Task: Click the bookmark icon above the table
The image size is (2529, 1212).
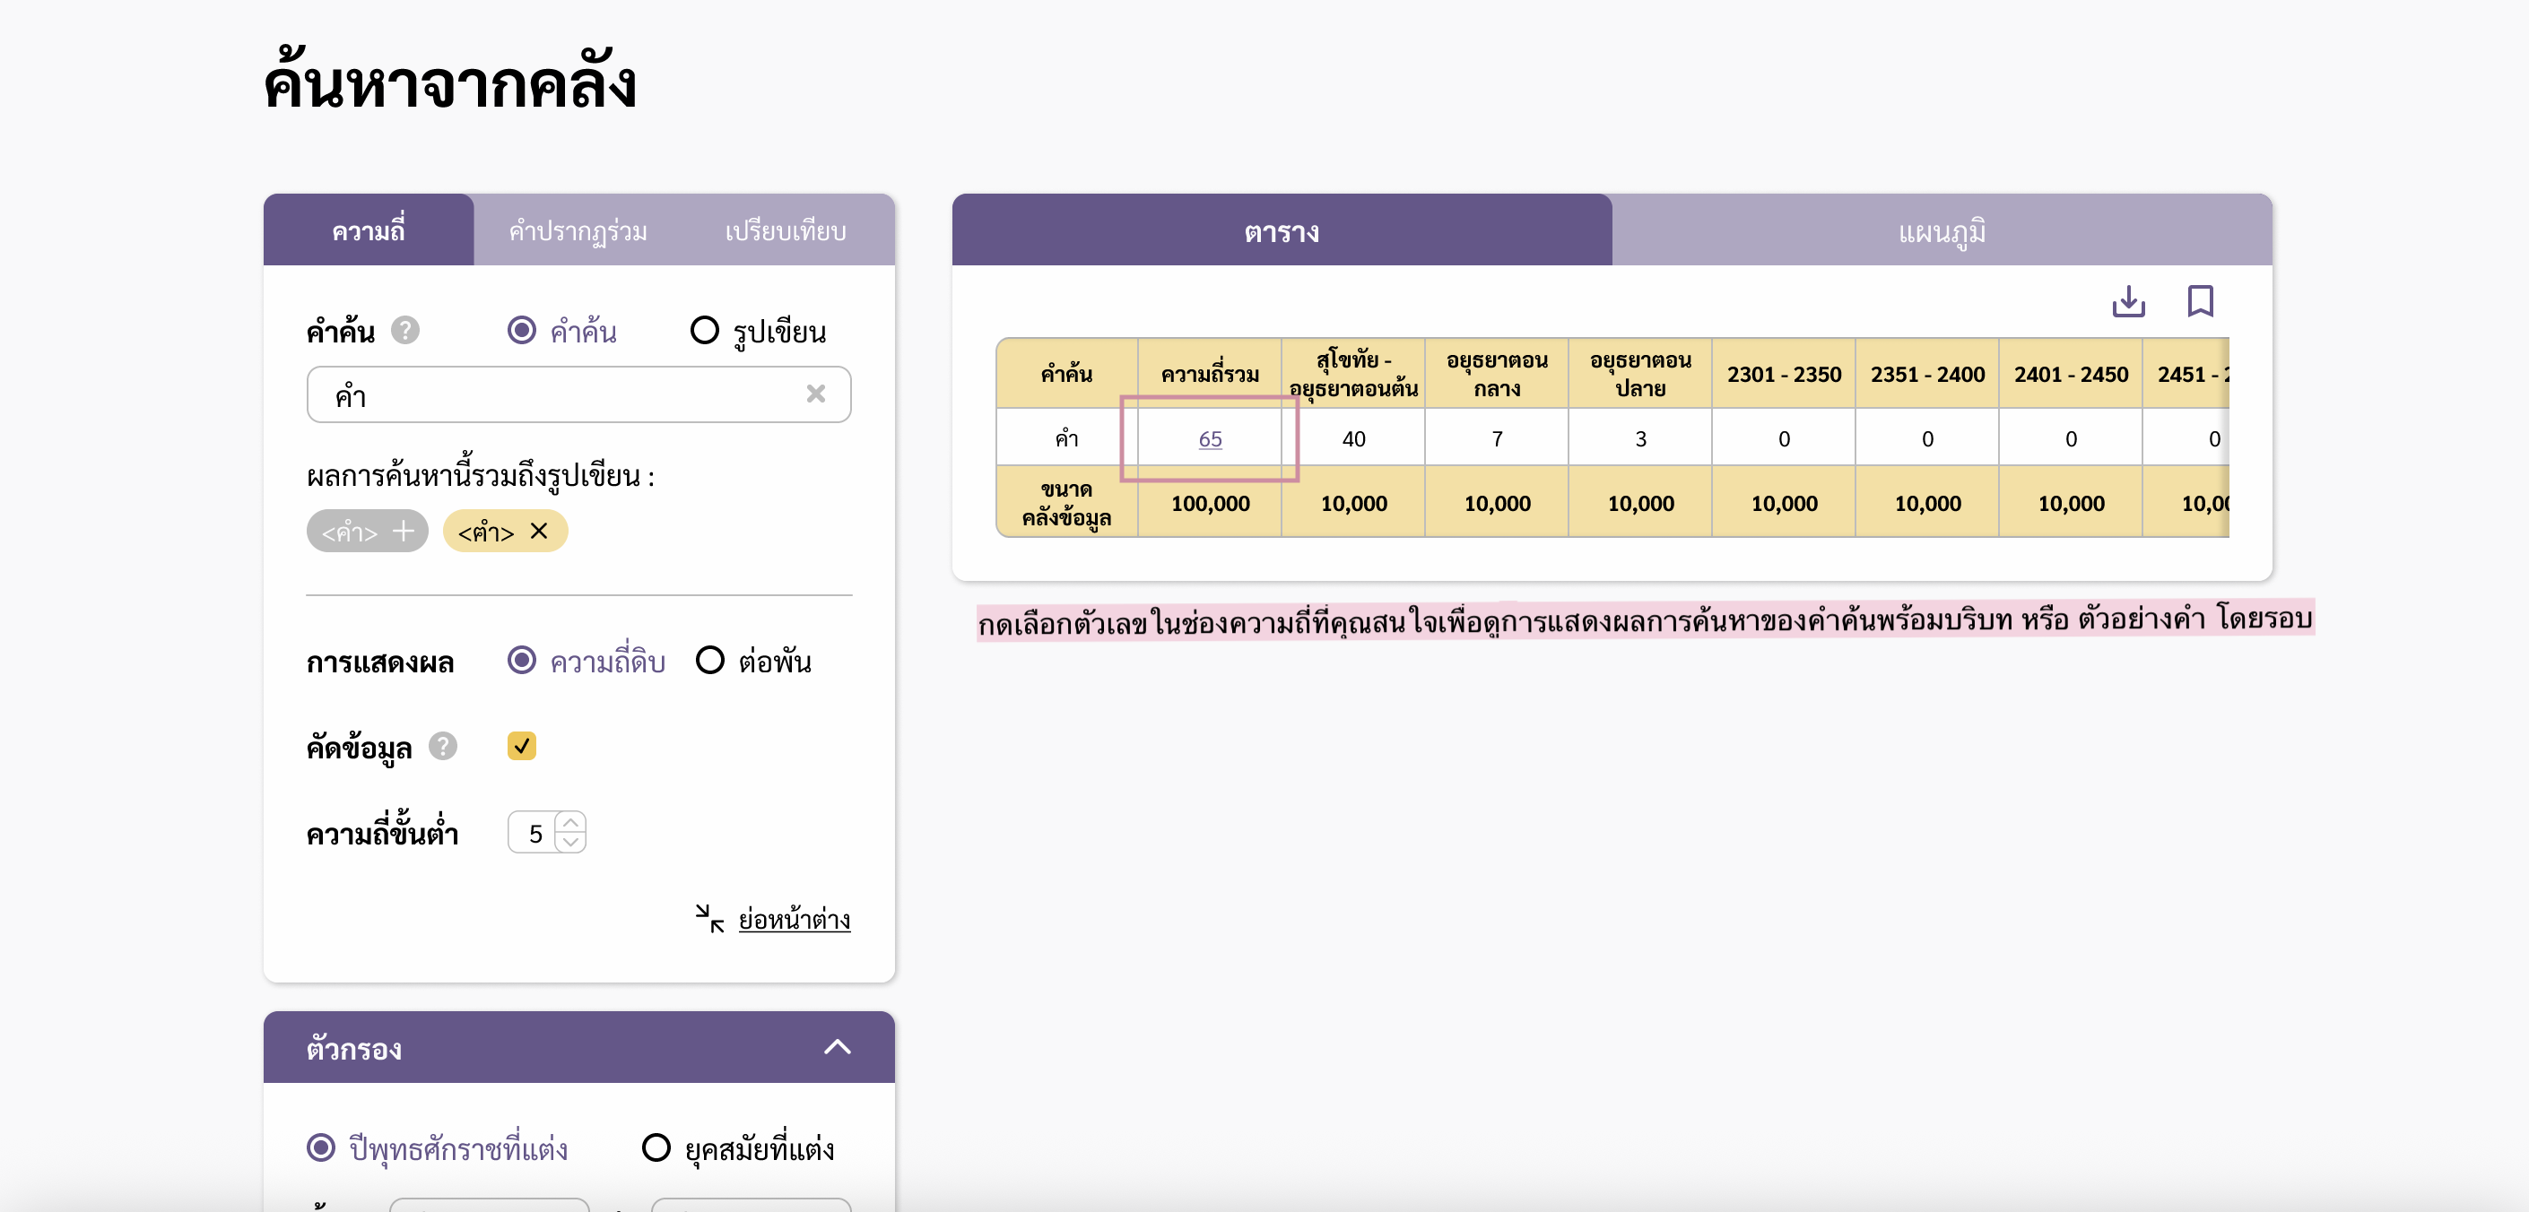Action: tap(2200, 301)
